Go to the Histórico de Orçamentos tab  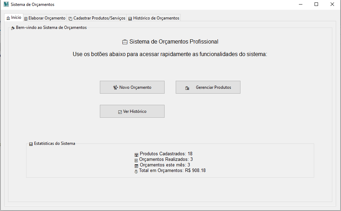point(153,18)
